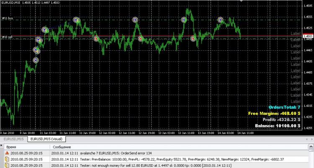
Task: Click scroll-up arrow of journal scrollbar
Action: [x=311, y=147]
